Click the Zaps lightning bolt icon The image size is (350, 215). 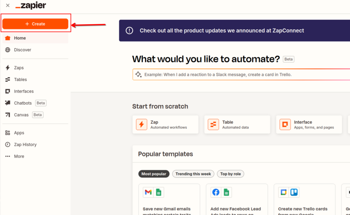[8, 68]
